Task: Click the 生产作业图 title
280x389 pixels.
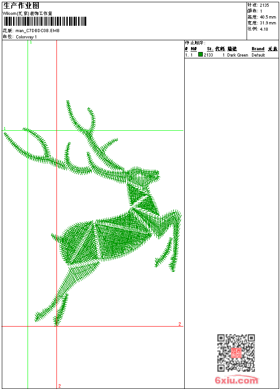Action: tap(21, 5)
